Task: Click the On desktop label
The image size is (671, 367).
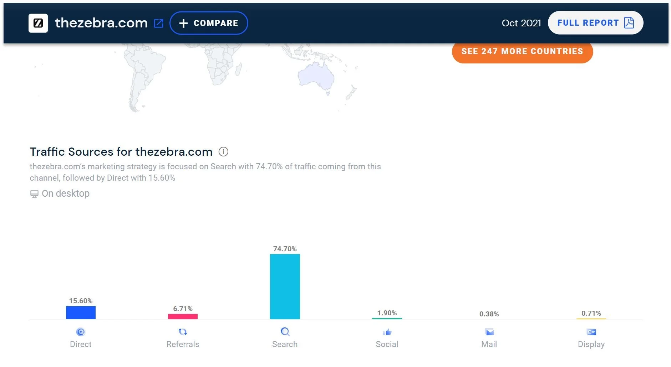Action: tap(66, 193)
